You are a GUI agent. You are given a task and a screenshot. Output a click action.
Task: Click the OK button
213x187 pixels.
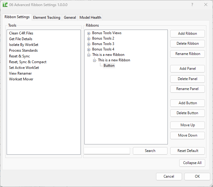point(197,176)
